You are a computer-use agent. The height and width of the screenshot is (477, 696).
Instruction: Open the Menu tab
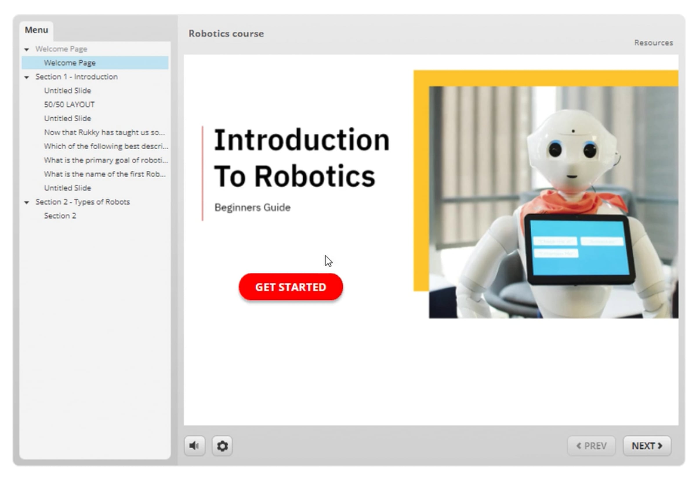[36, 30]
